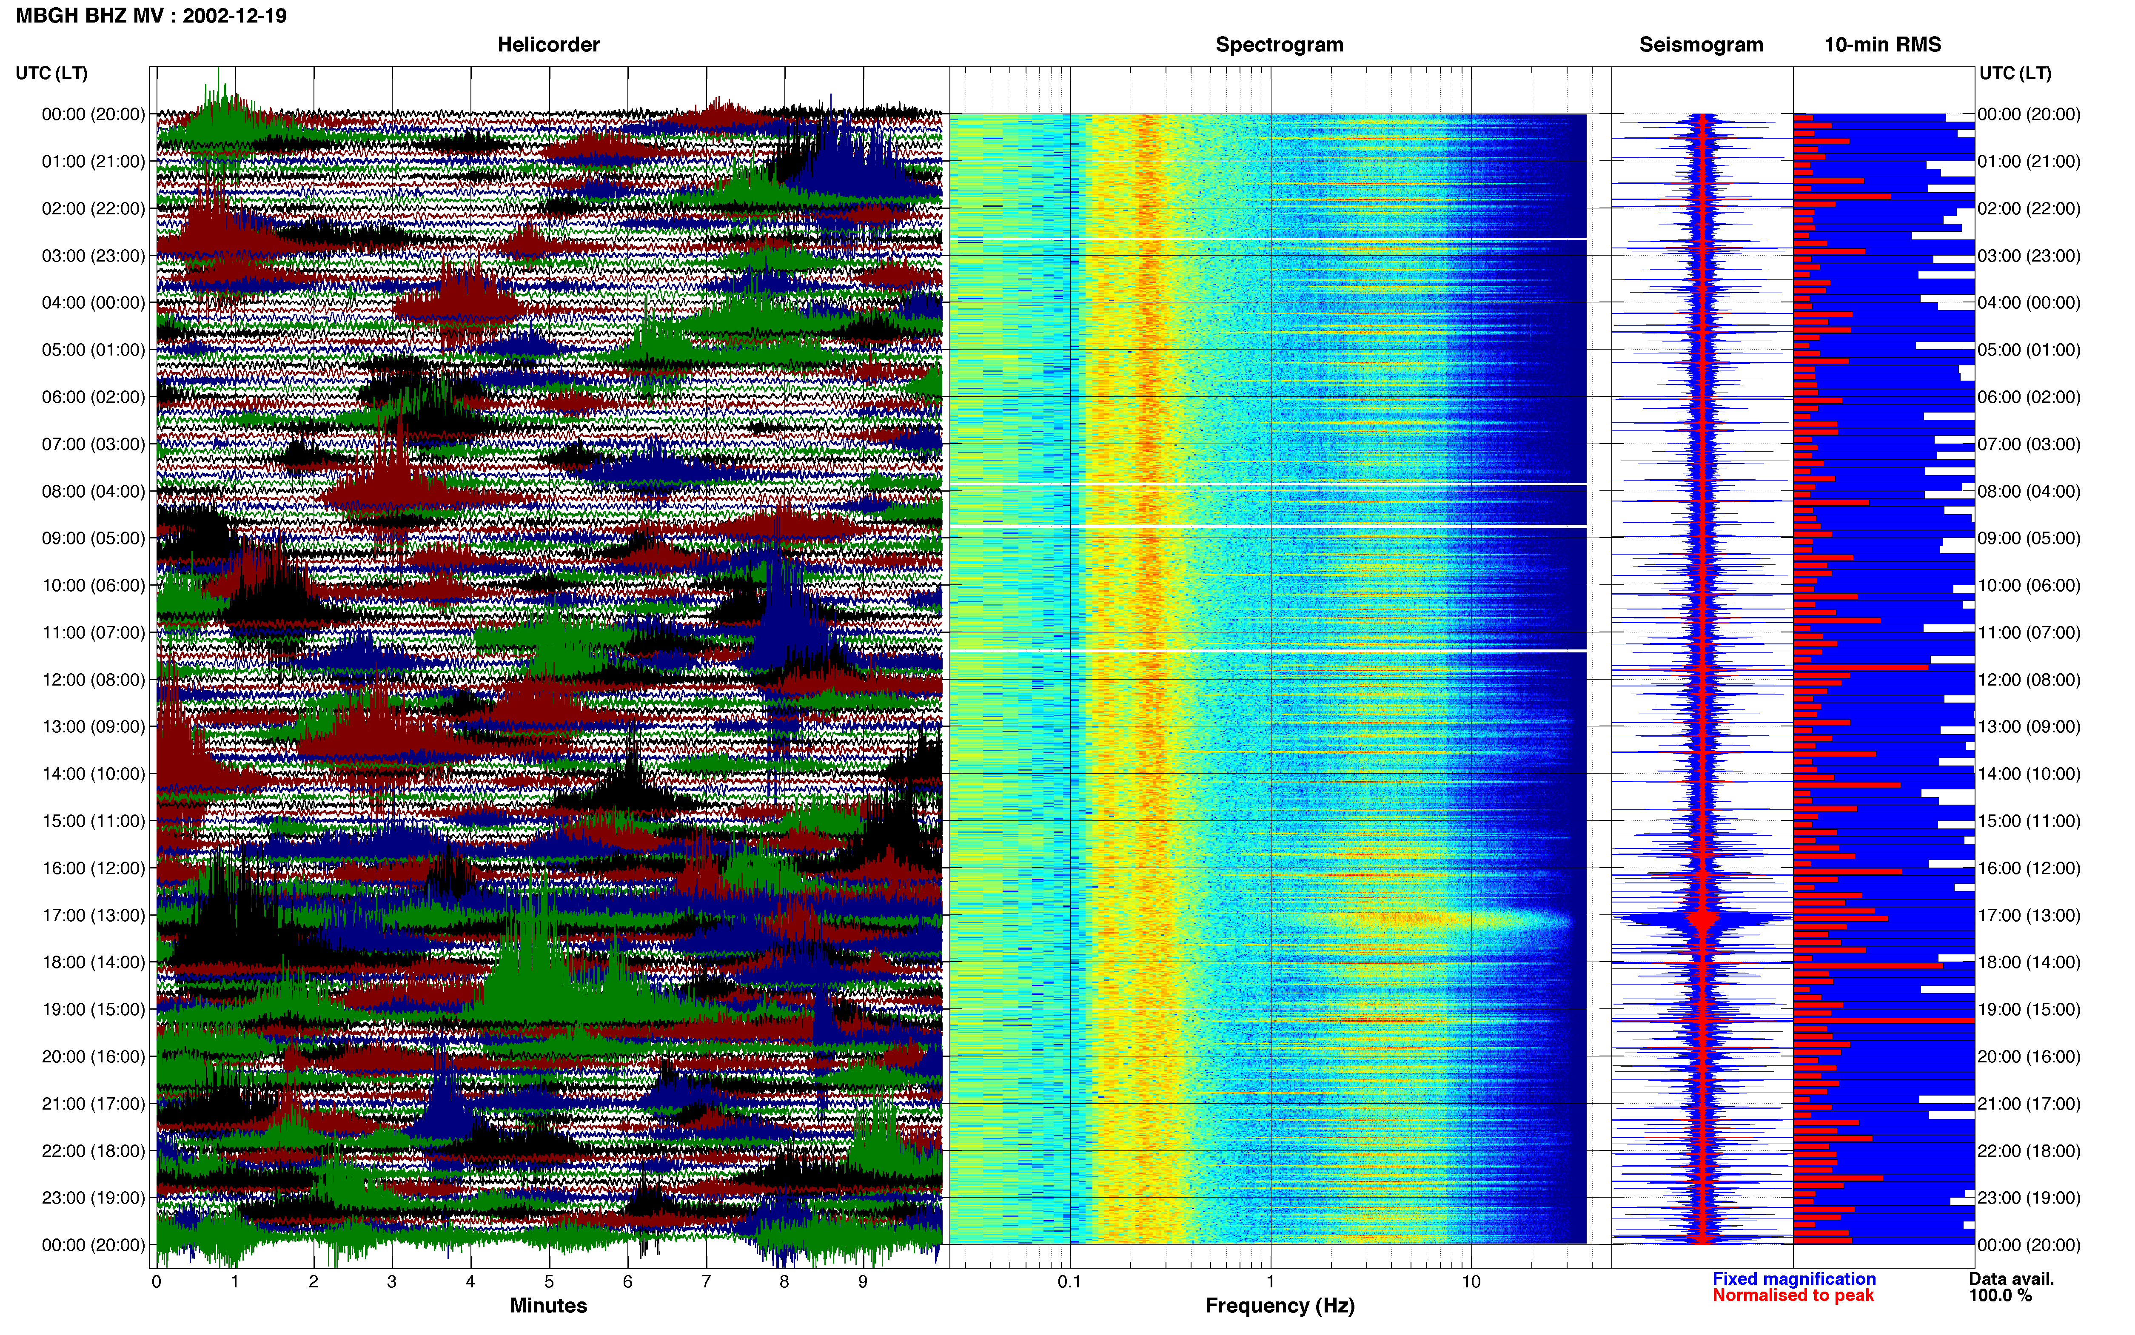Click the '9' minutes tick label
The image size is (2135, 1335).
tap(863, 1281)
